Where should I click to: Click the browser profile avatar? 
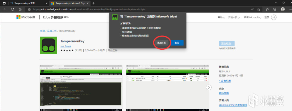(282, 9)
